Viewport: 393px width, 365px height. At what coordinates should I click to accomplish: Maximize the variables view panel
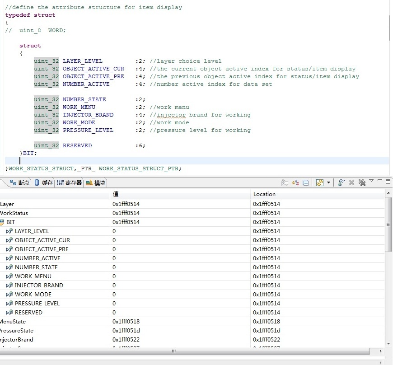(x=388, y=181)
